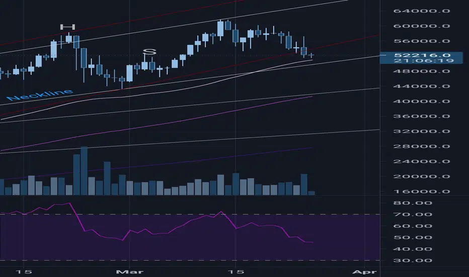Image resolution: width=469 pixels, height=277 pixels.
Task: Click the 48000.0 price axis label
Action: tap(422, 72)
